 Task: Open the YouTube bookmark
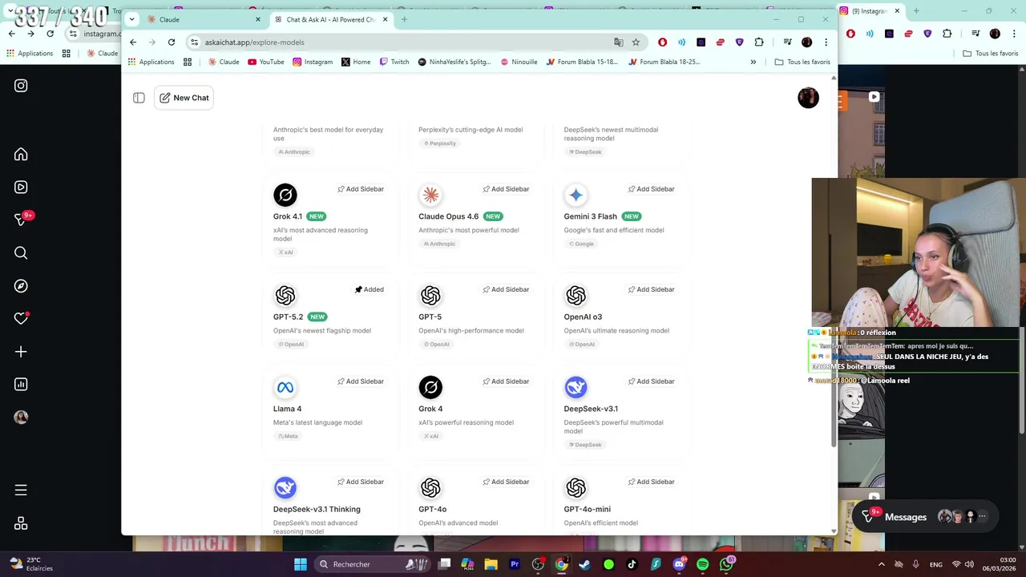click(266, 62)
